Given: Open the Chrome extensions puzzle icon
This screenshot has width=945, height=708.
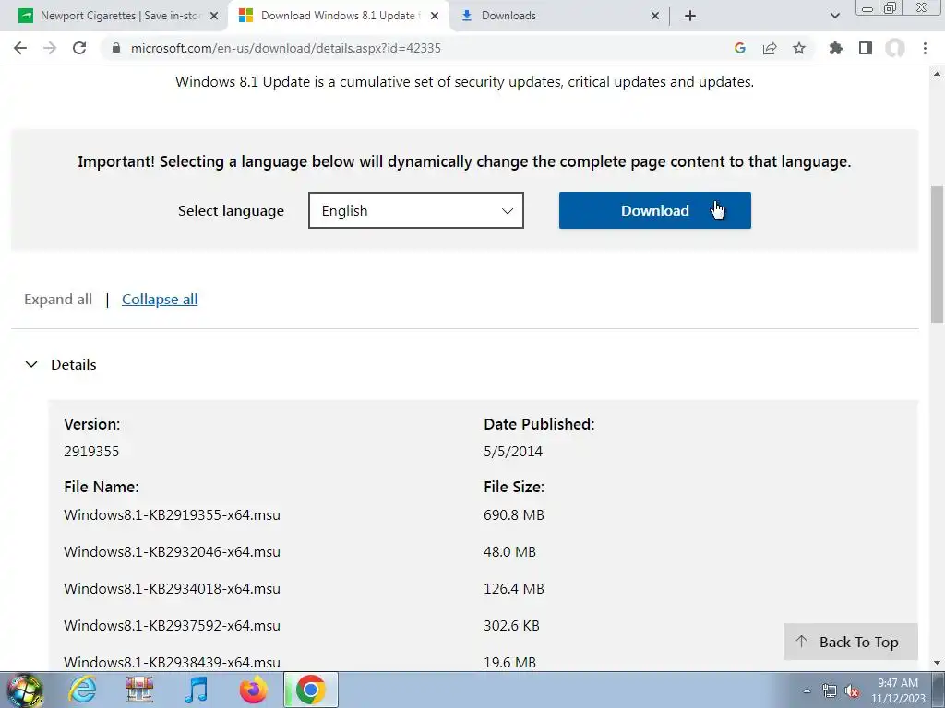Looking at the screenshot, I should pyautogui.click(x=836, y=48).
